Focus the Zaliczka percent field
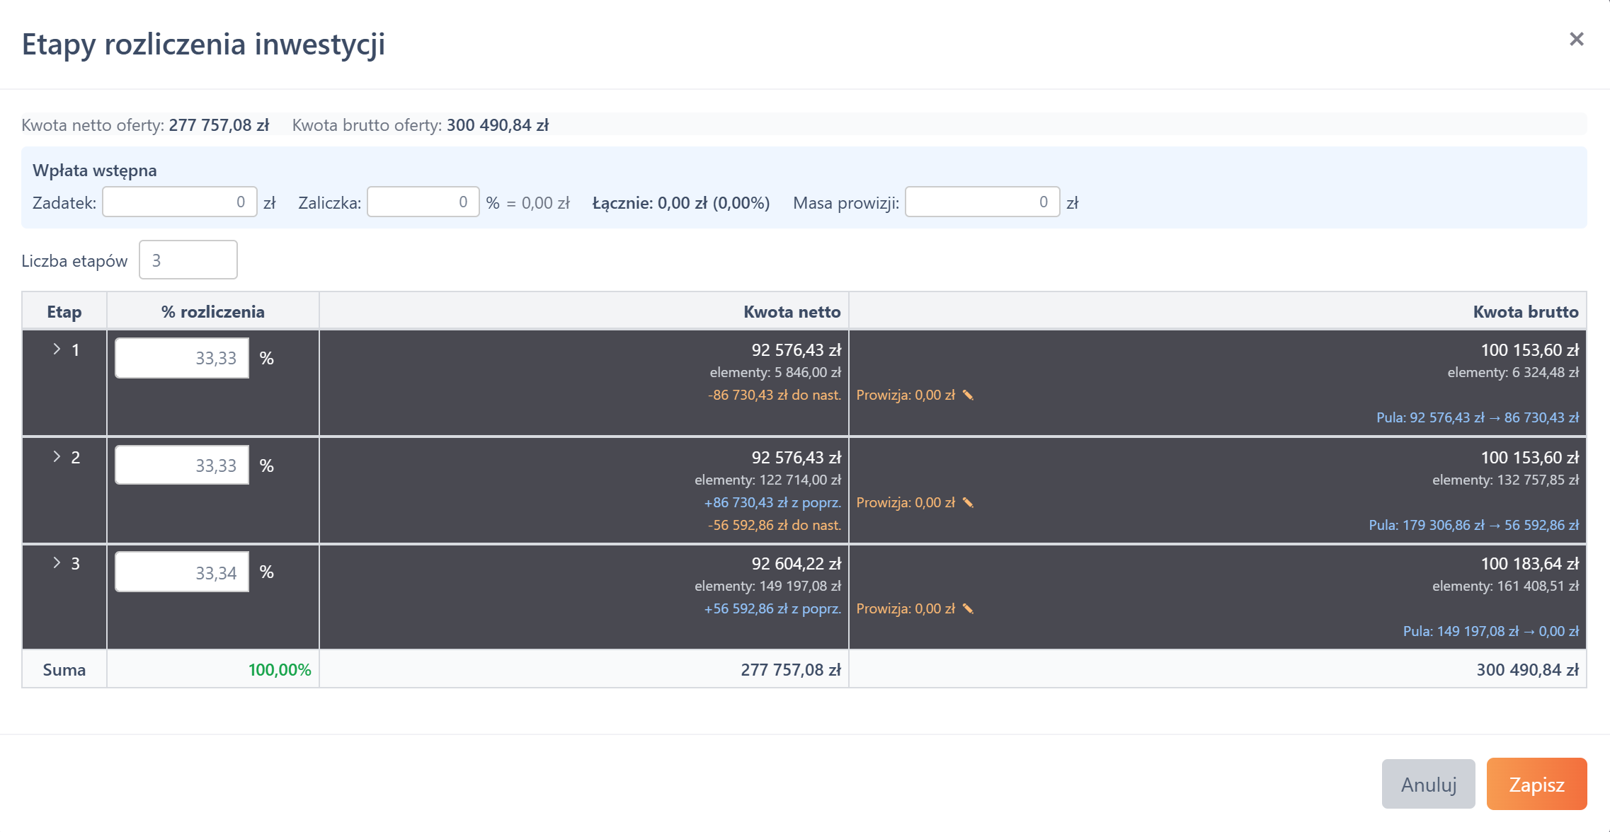This screenshot has width=1610, height=832. coord(423,202)
